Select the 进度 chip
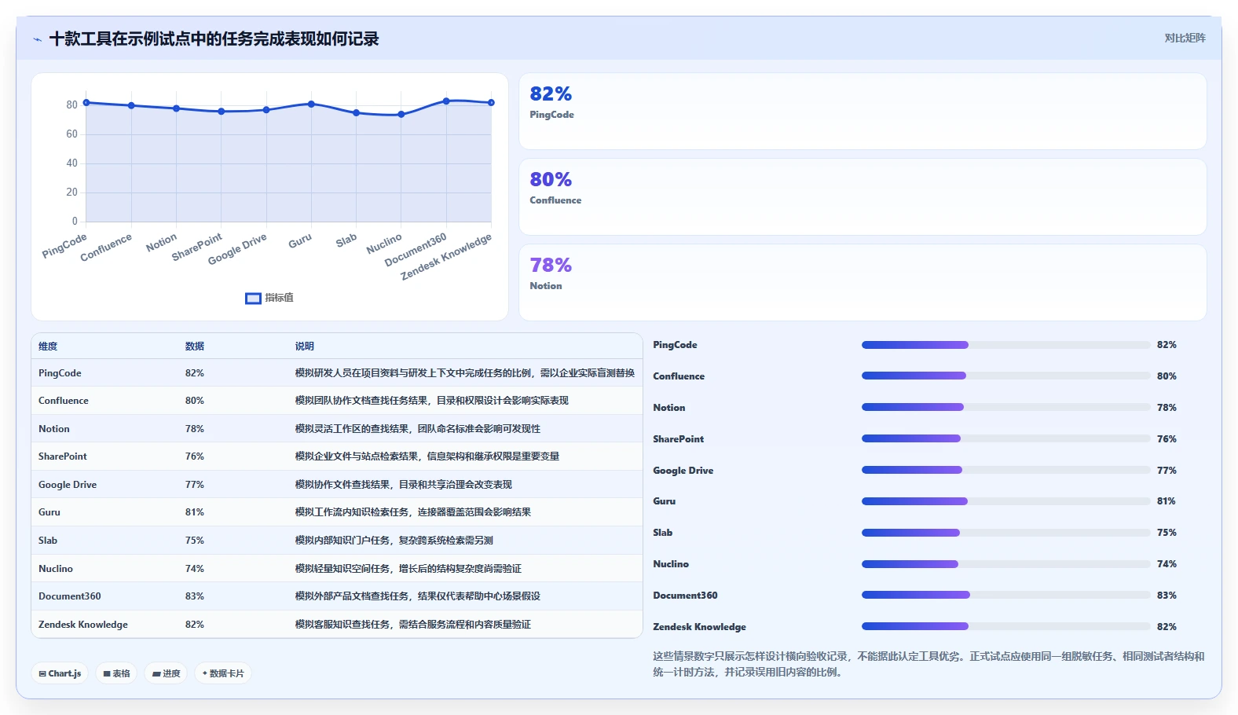Screen dimensions: 1238x715 pyautogui.click(x=167, y=673)
